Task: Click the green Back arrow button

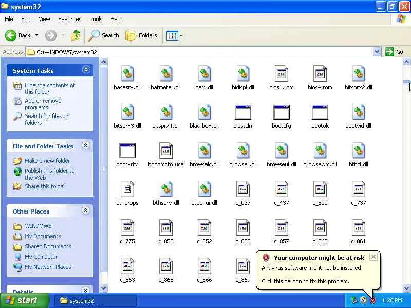Action: click(x=11, y=35)
